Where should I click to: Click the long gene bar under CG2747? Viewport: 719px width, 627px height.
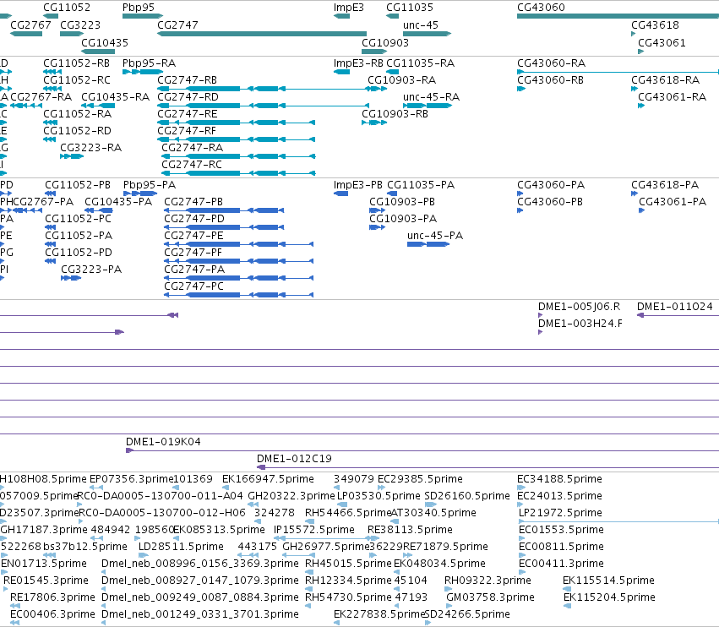(x=262, y=34)
